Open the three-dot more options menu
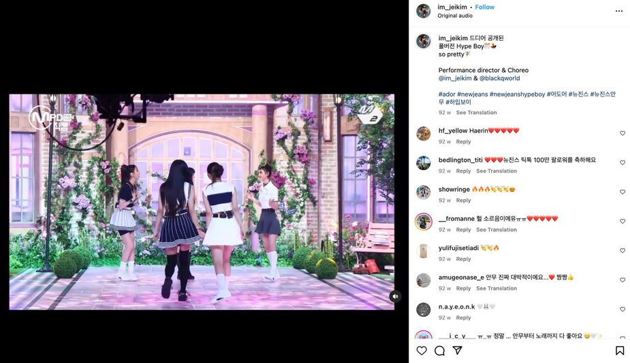630x363 pixels. [x=618, y=11]
